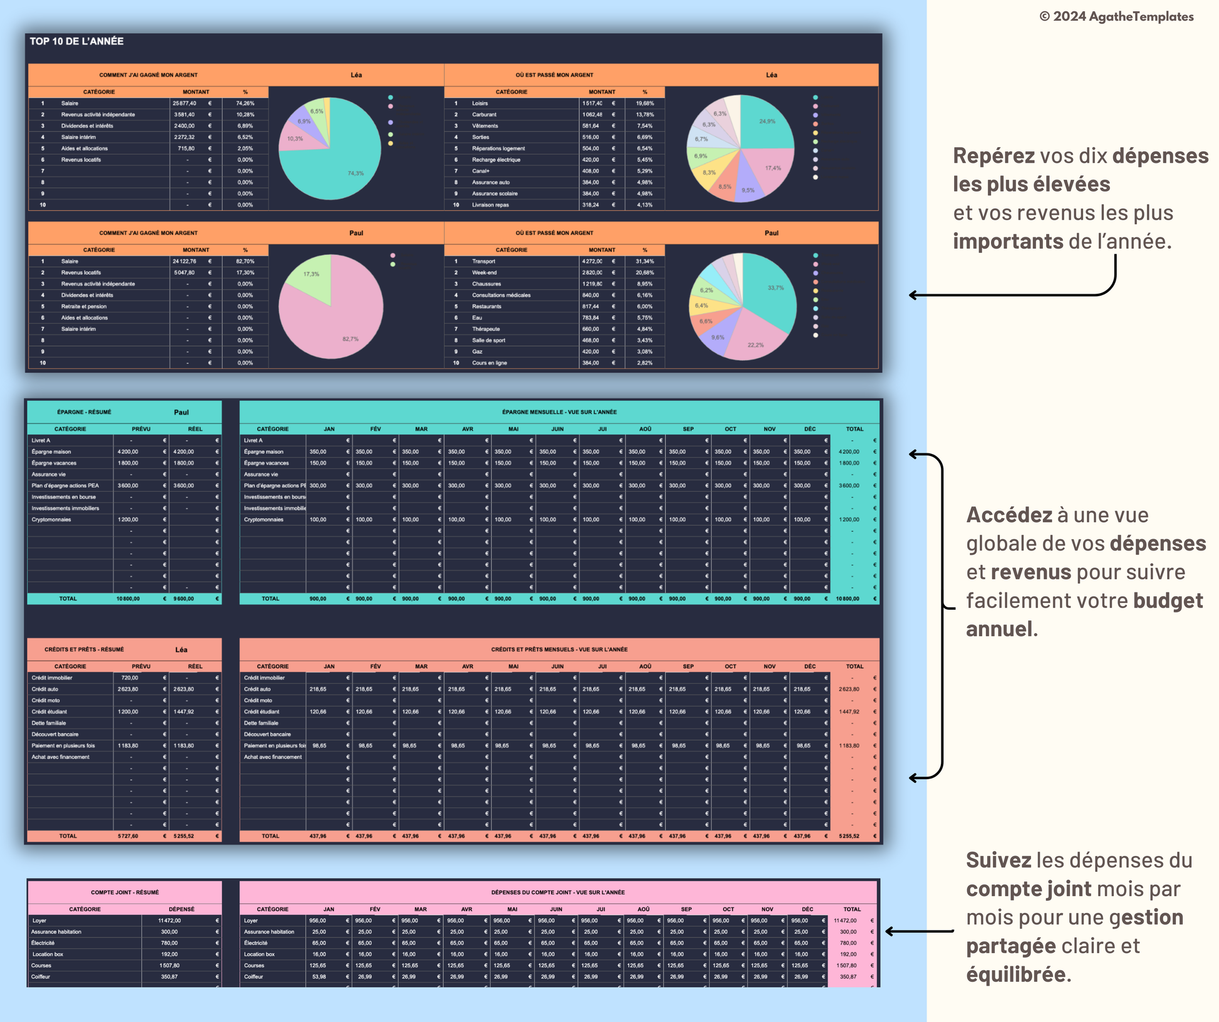The image size is (1219, 1022).
Task: Select the 'TOP 10 DE L'ANNÉE' title
Action: pos(76,41)
